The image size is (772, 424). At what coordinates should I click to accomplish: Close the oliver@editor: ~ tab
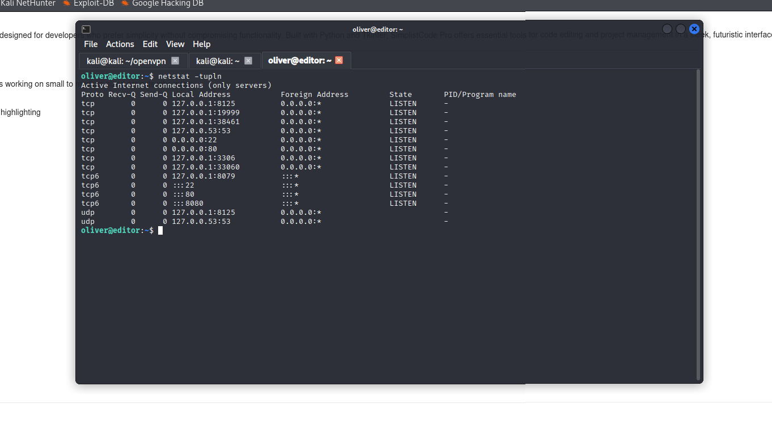[x=339, y=60]
